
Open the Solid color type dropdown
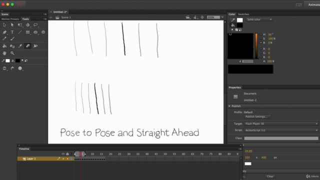(259, 19)
